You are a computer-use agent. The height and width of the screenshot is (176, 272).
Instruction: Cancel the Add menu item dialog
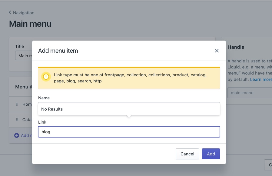click(187, 154)
